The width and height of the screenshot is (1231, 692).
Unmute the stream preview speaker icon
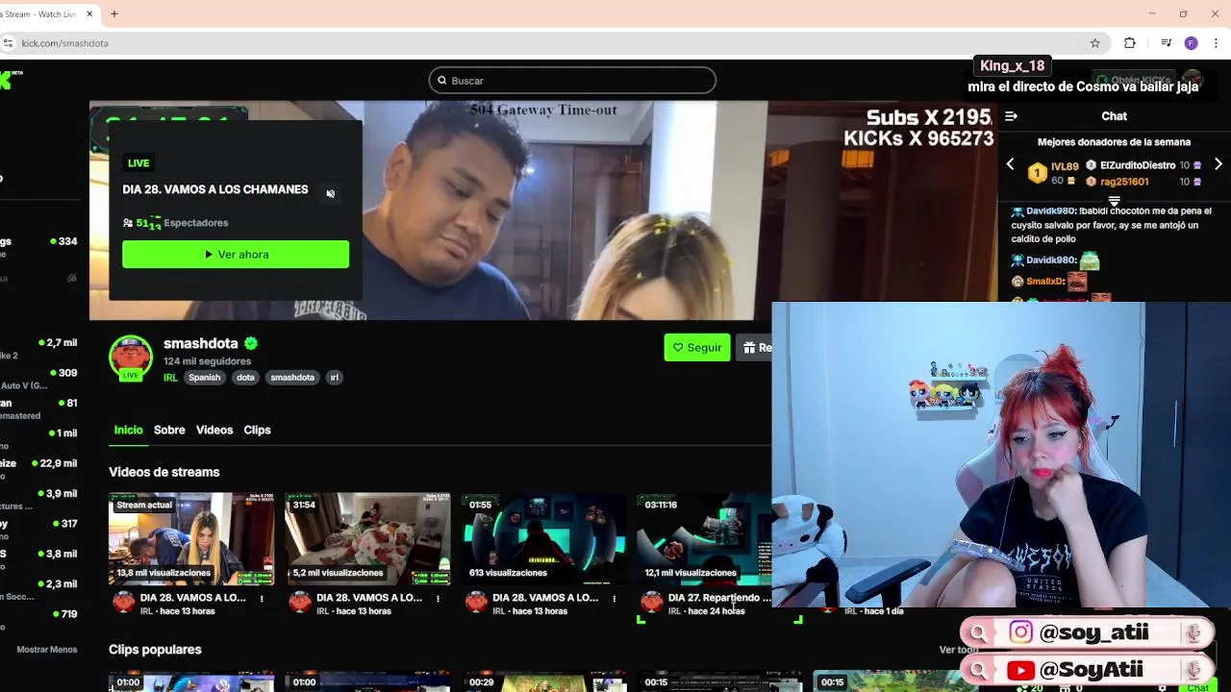pos(330,193)
